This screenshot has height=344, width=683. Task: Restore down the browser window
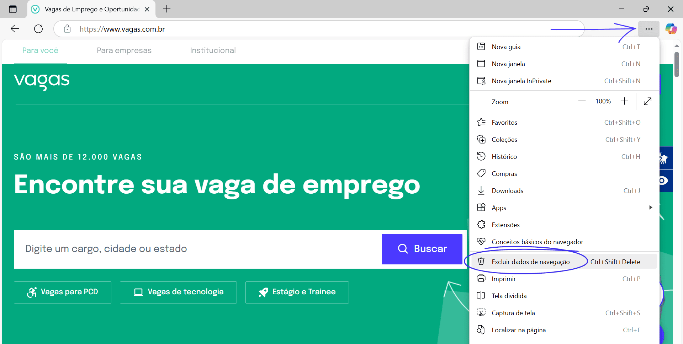[x=646, y=9]
